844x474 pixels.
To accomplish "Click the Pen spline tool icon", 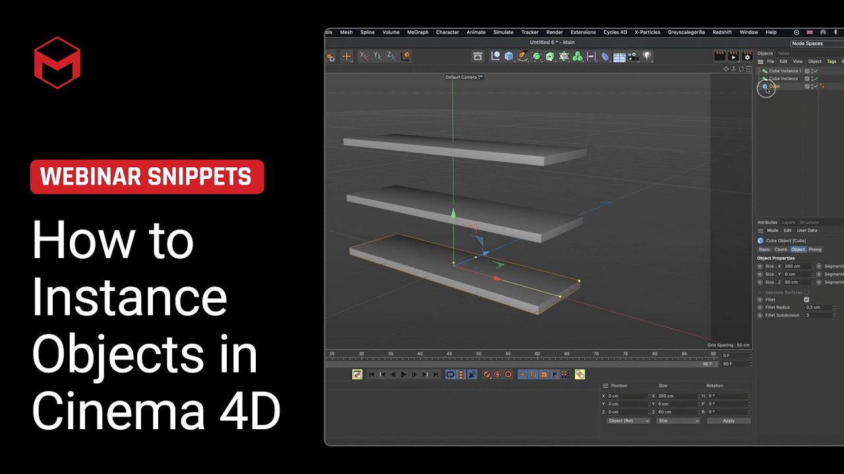I will coord(523,57).
